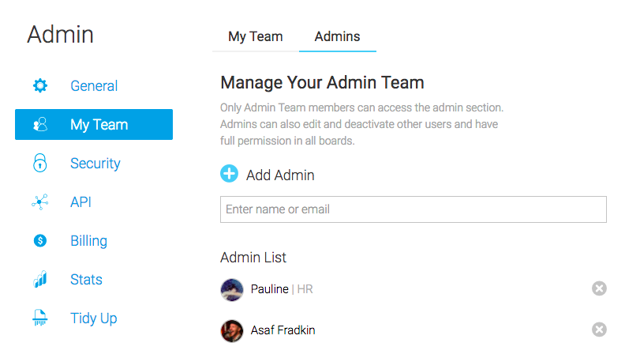Click the Tidy Up shredder icon
Viewport: 640px width, 358px height.
[40, 318]
